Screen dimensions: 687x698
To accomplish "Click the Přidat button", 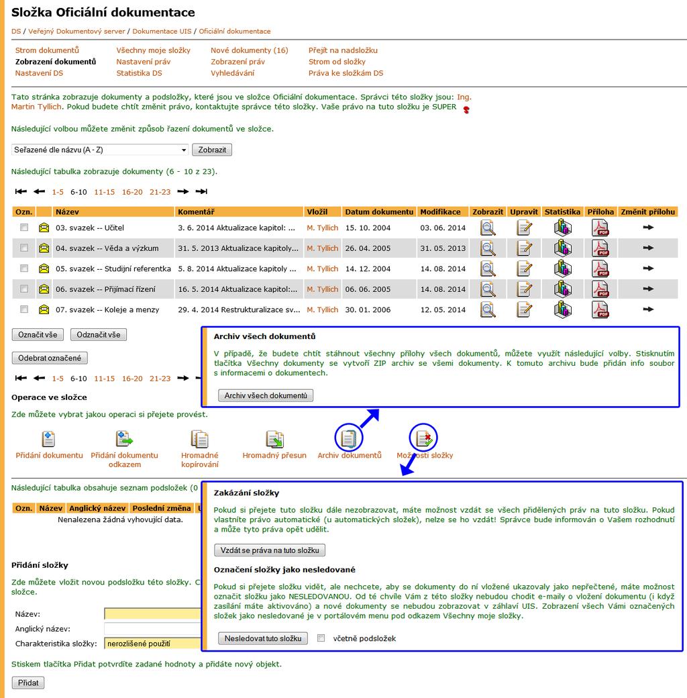I will click(28, 683).
